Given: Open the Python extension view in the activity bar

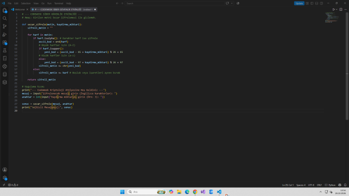Looking at the screenshot, I should click(x=5, y=66).
